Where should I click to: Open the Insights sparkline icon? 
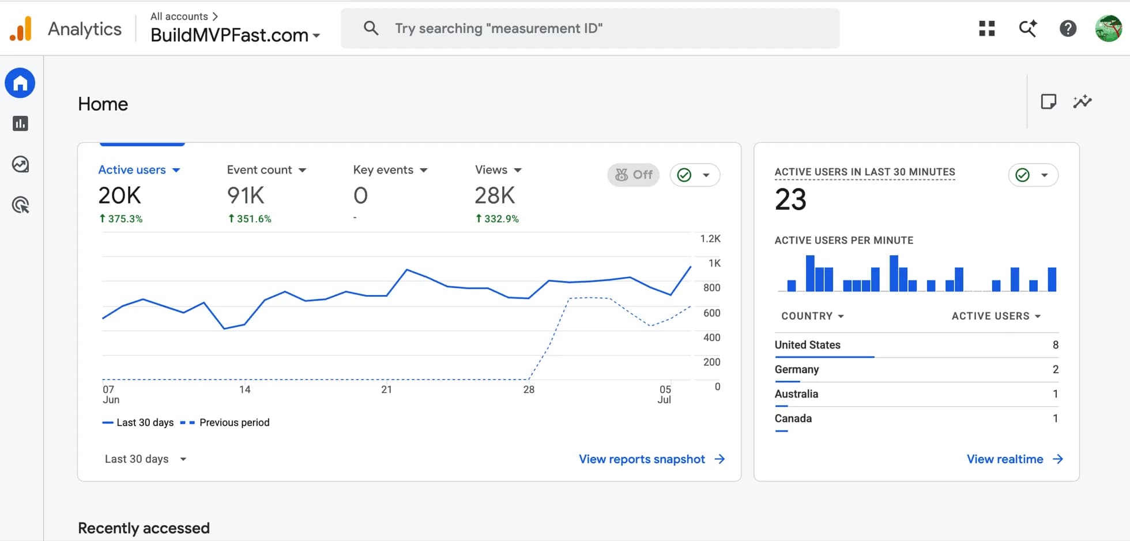tap(1082, 101)
